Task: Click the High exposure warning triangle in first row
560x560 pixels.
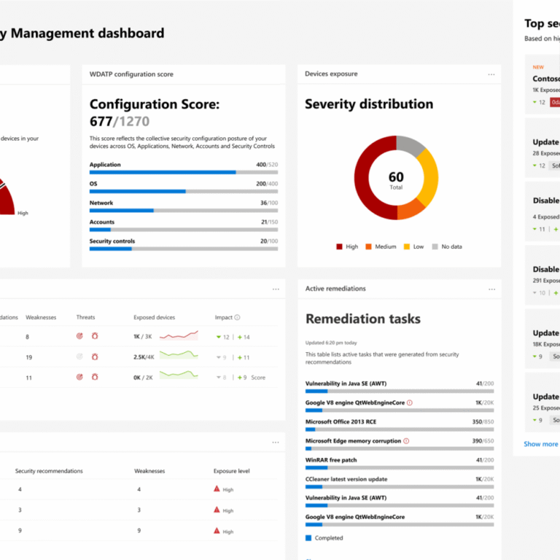Action: (x=217, y=489)
